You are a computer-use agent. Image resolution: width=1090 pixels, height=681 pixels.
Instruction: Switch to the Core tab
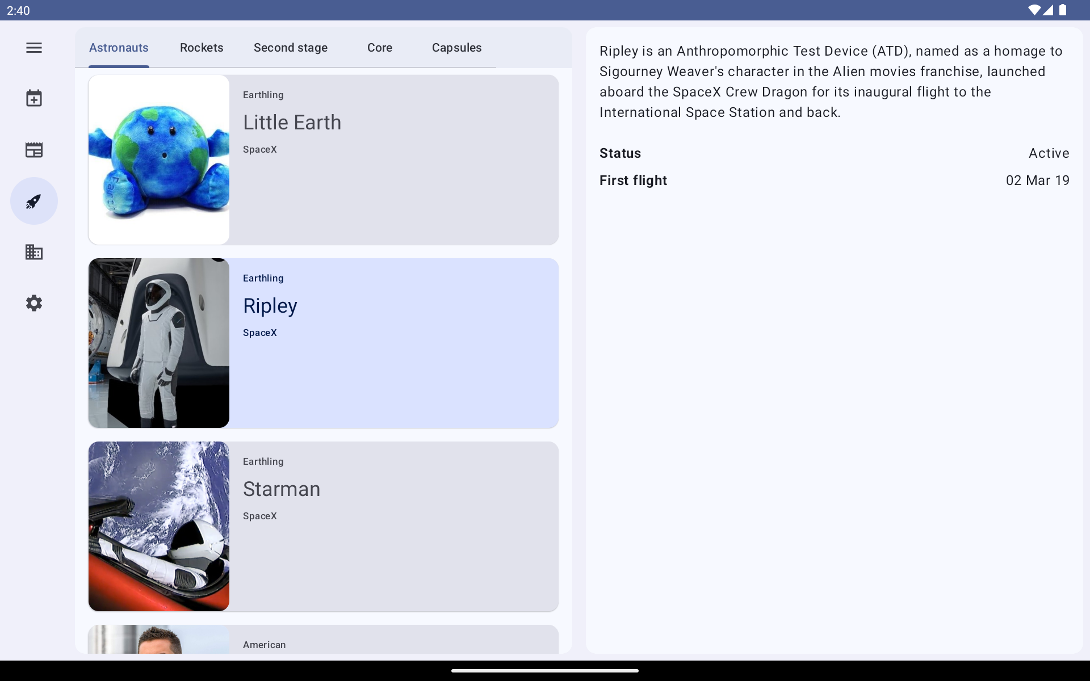point(380,48)
